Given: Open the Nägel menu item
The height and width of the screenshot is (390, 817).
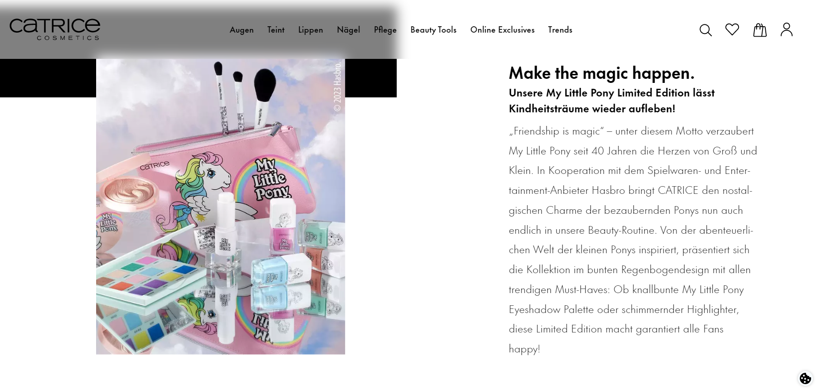Looking at the screenshot, I should point(348,30).
